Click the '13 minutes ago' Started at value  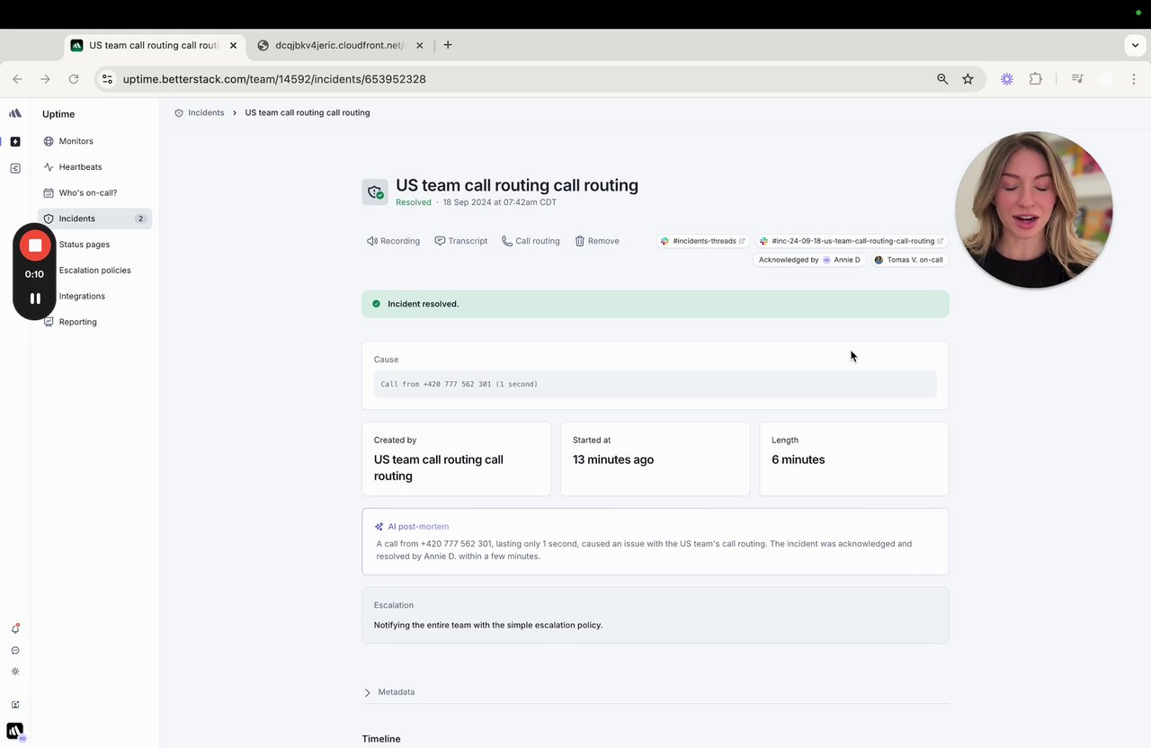(613, 459)
